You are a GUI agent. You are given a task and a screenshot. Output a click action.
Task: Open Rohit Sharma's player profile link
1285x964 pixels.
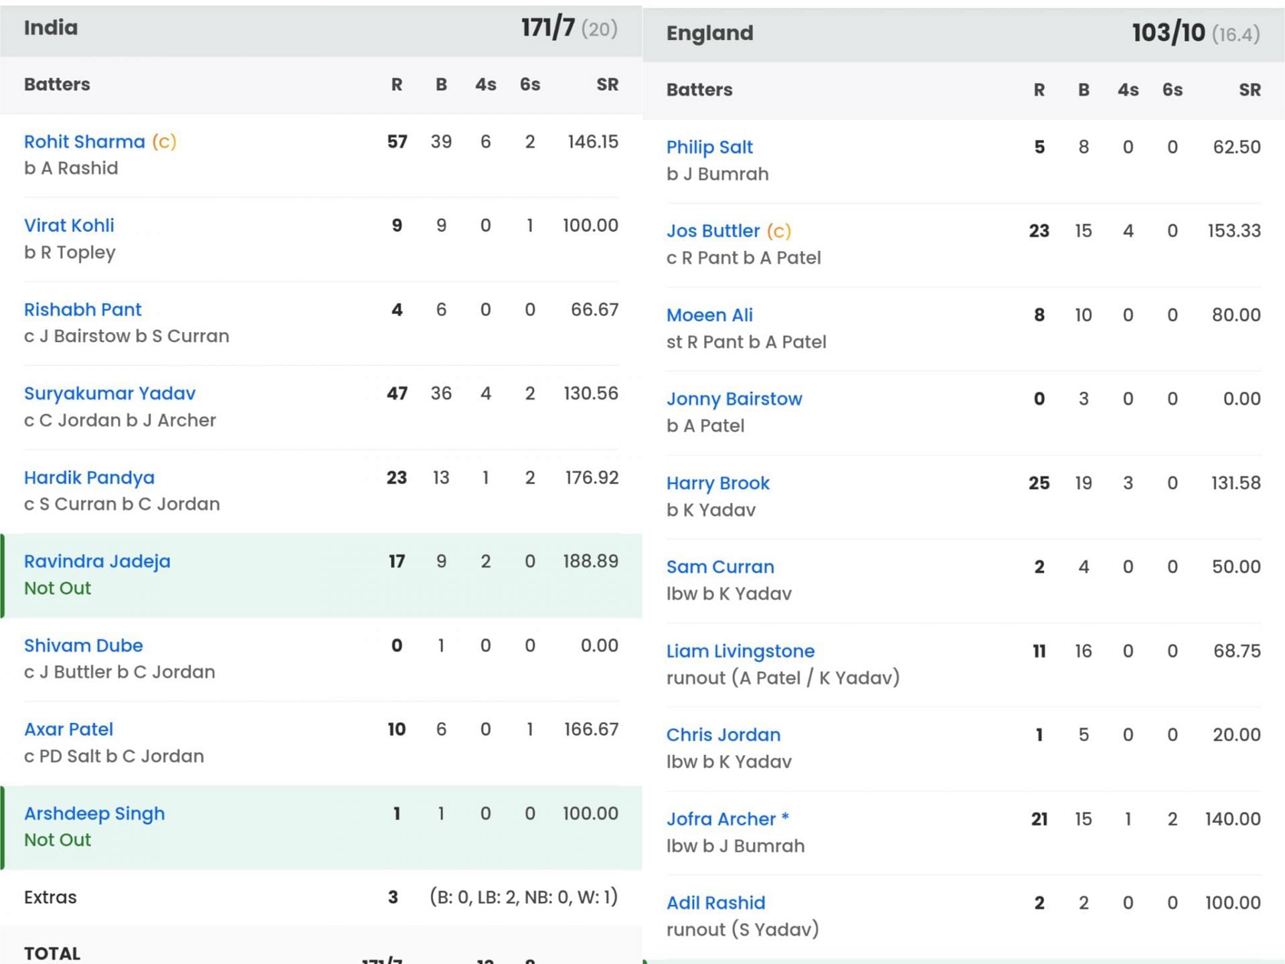coord(84,142)
